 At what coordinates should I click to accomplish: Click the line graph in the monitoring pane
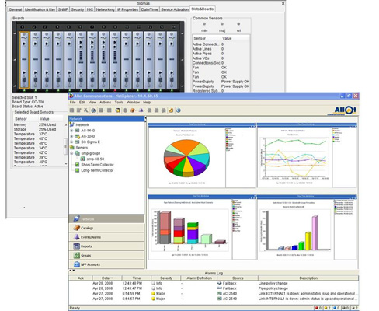point(295,158)
